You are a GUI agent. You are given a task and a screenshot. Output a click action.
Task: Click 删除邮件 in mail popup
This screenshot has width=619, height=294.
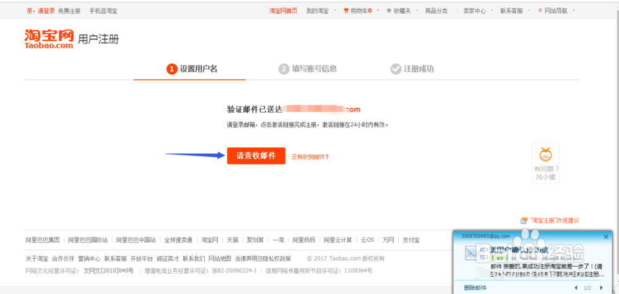(475, 288)
